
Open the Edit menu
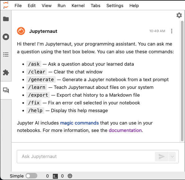tap(32, 6)
